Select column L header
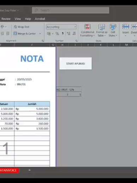This screenshot has width=137, height=183. pos(113,45)
